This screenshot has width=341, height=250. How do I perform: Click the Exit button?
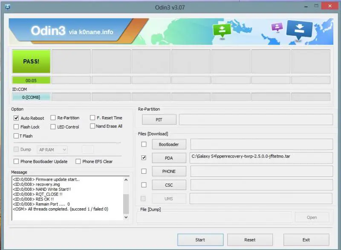[x=306, y=240]
